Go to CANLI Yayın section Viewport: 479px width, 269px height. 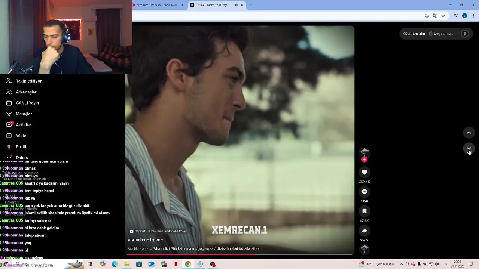27,103
